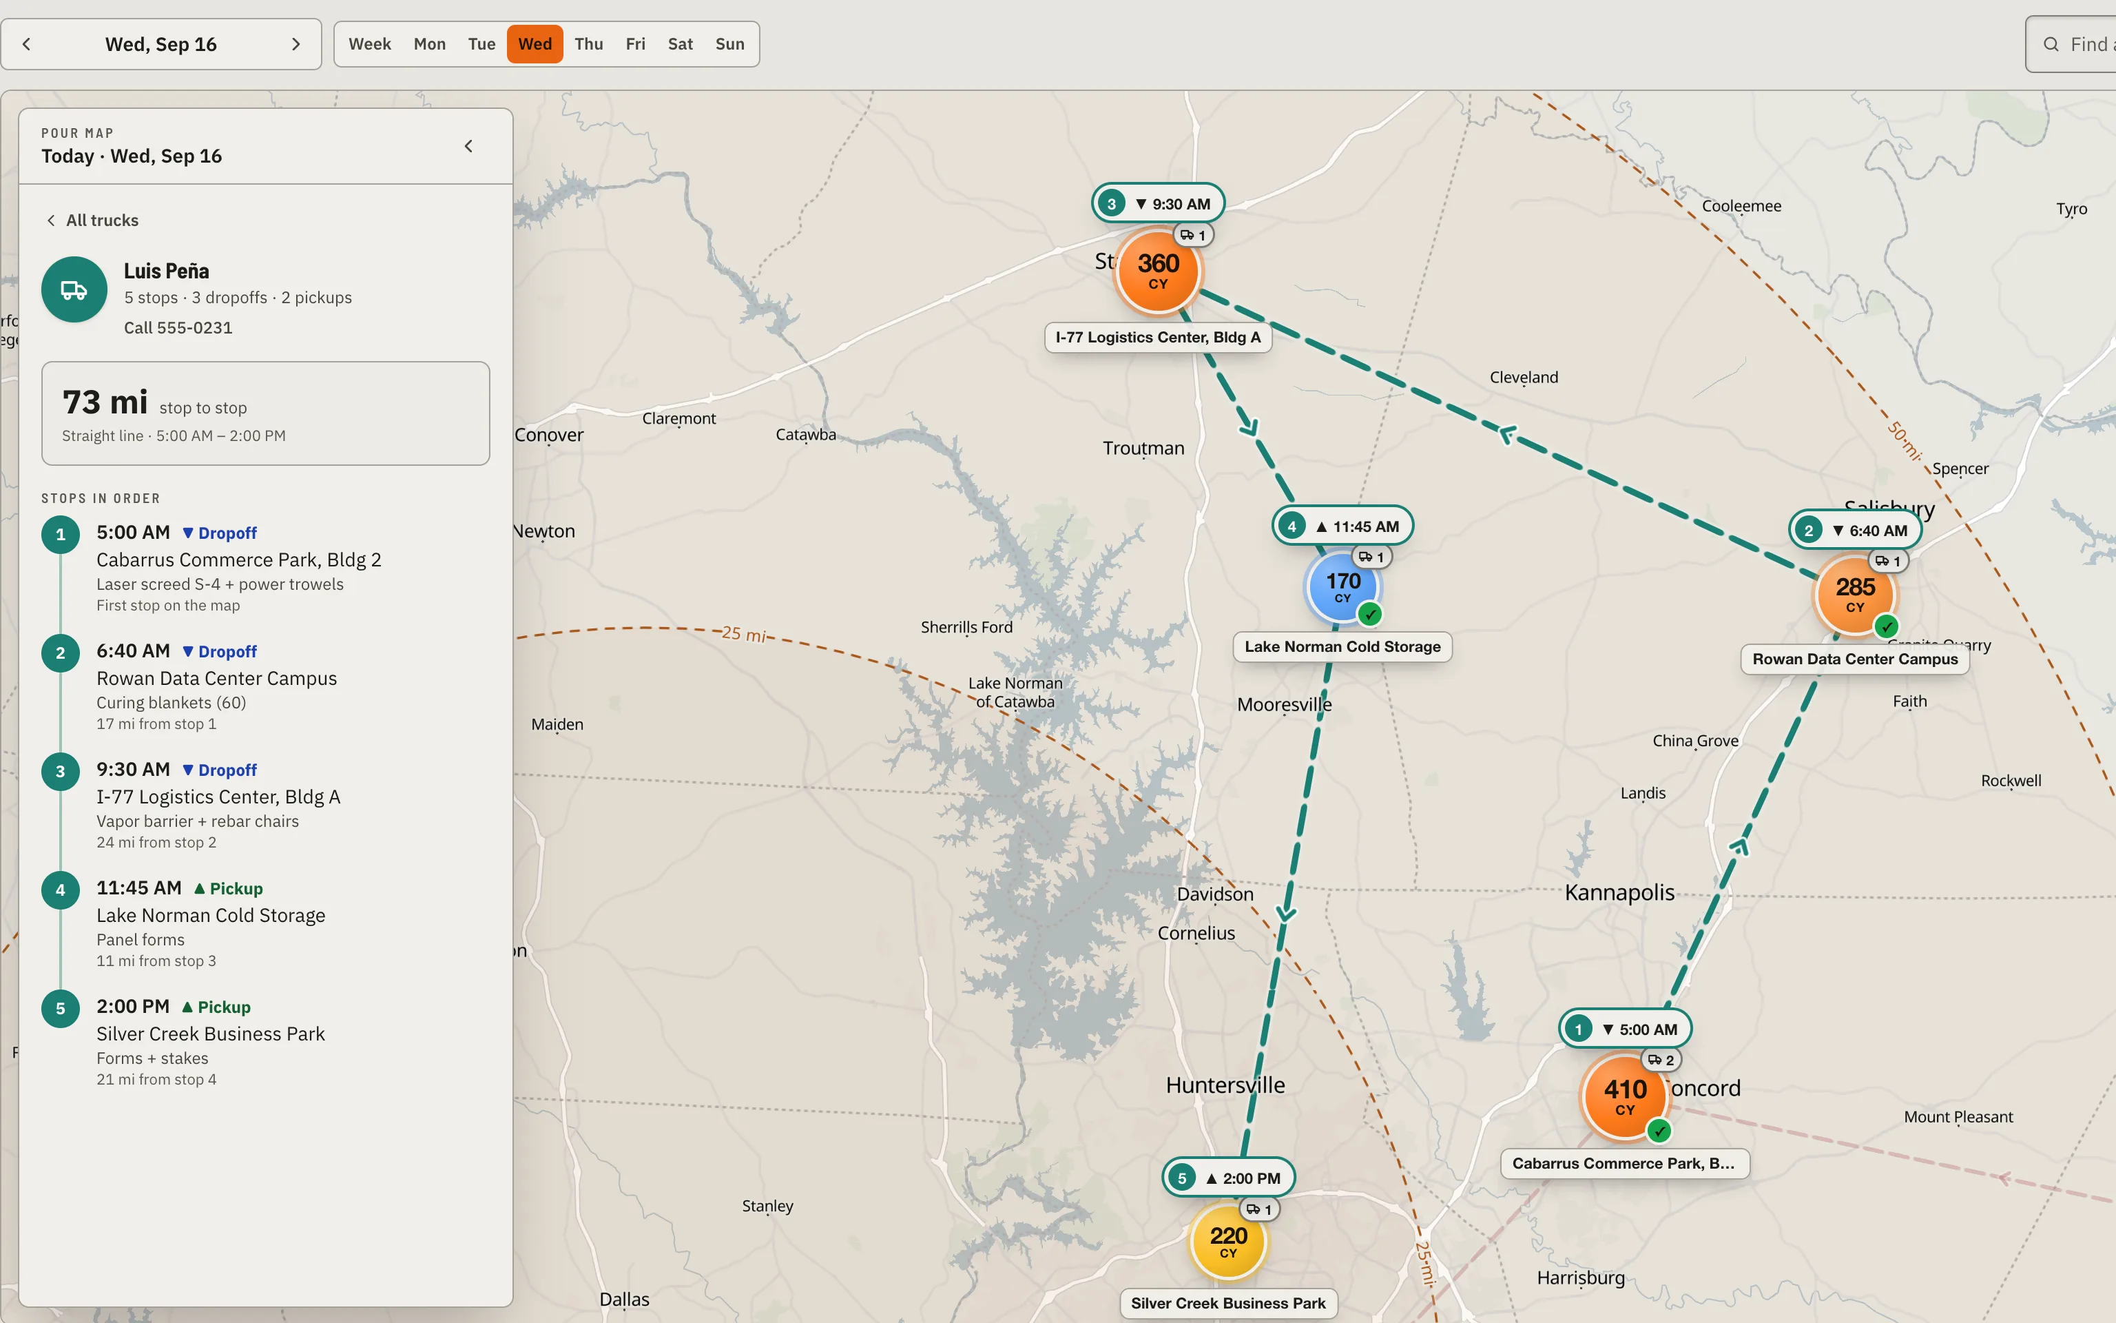Open the stop 5 2:00 PM map badge
The height and width of the screenshot is (1323, 2116).
[x=1229, y=1178]
